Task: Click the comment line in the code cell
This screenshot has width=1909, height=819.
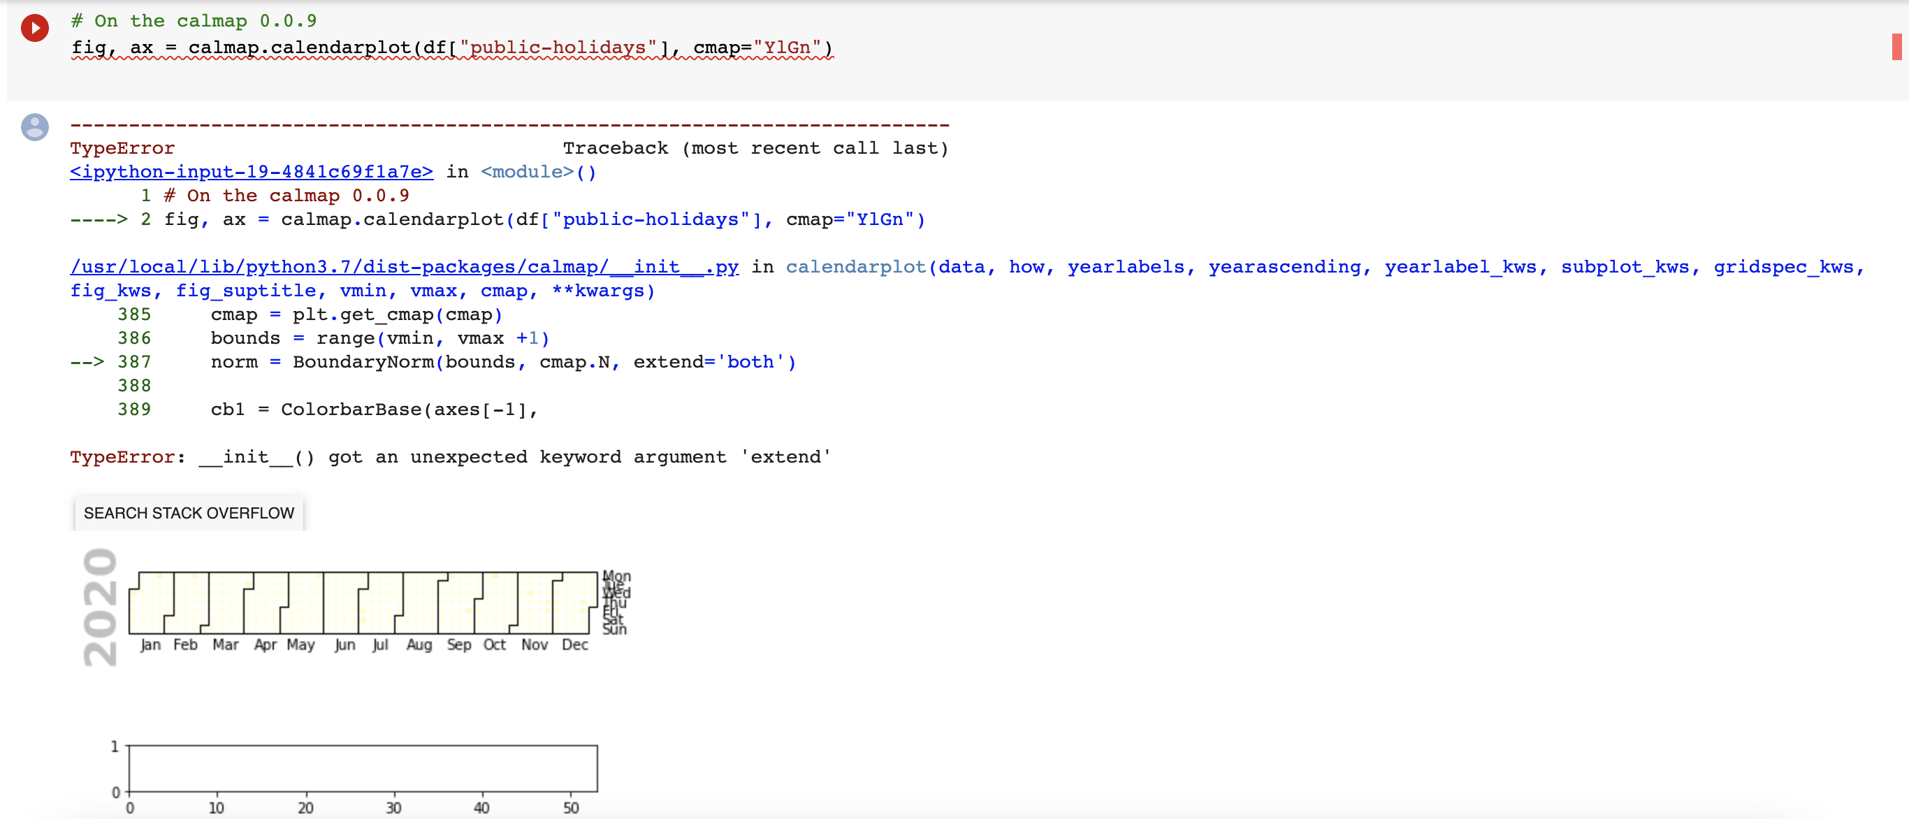Action: (x=194, y=21)
